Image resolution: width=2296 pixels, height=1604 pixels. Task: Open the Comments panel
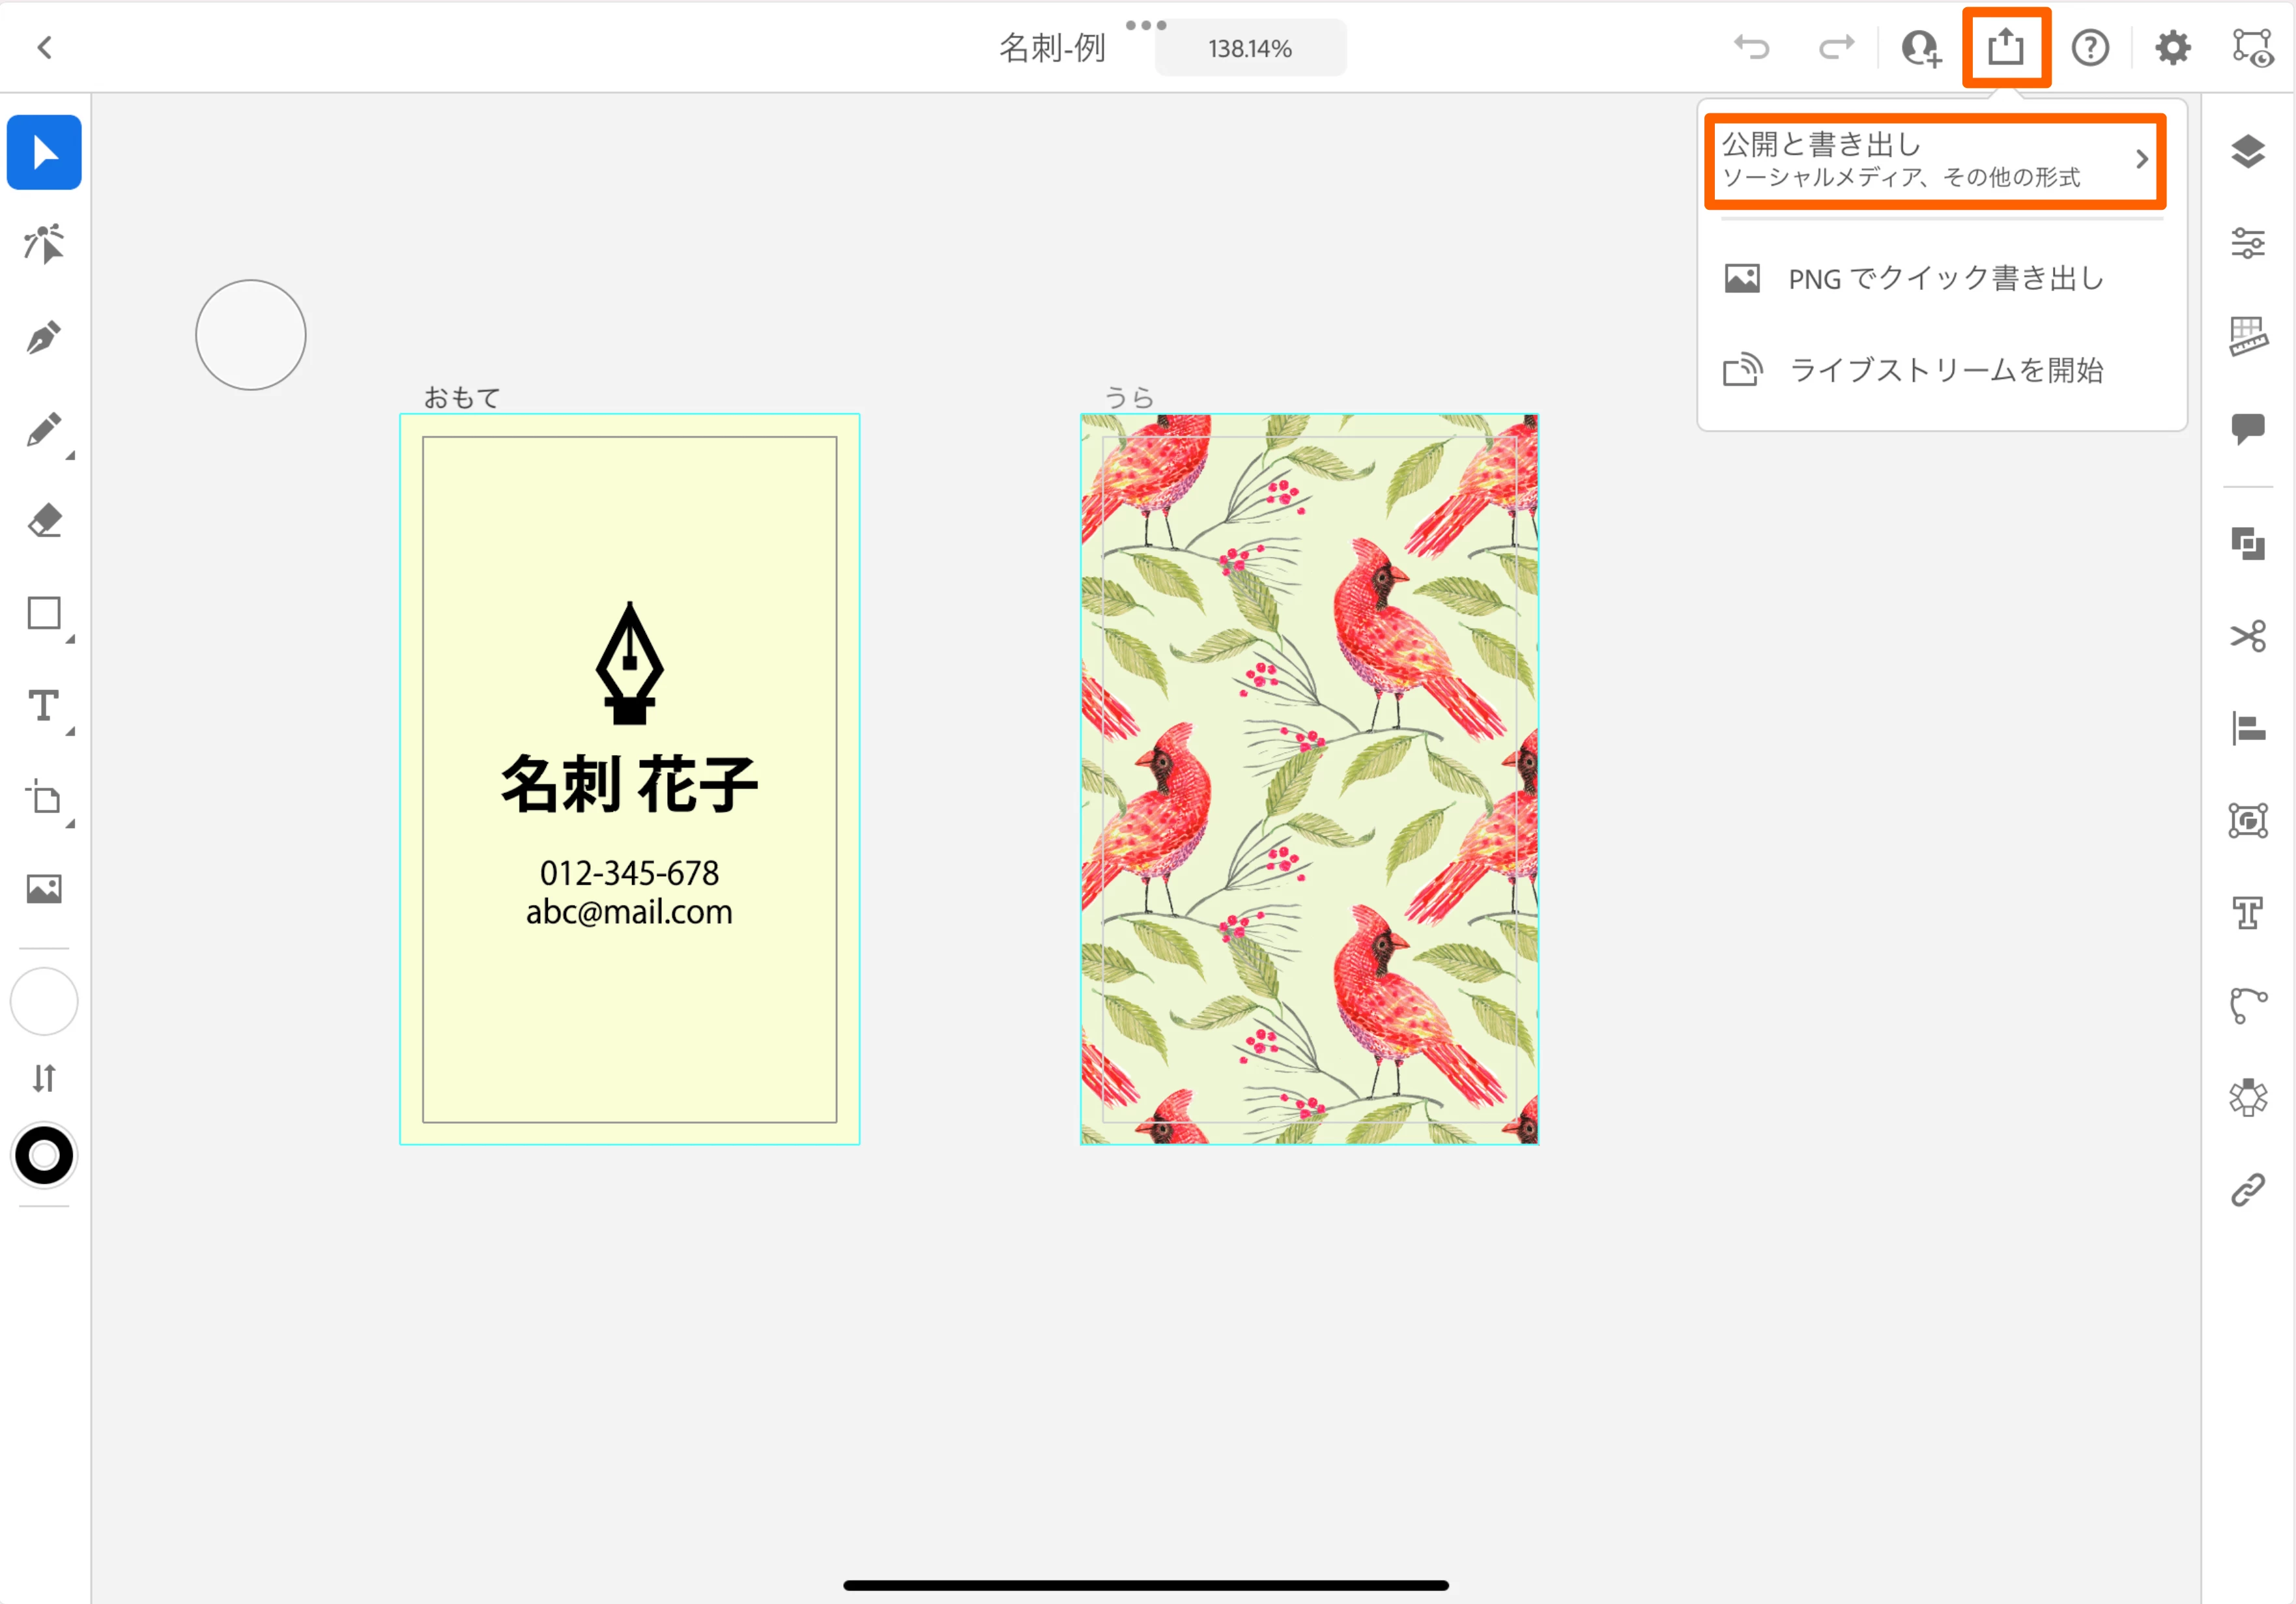coord(2248,429)
